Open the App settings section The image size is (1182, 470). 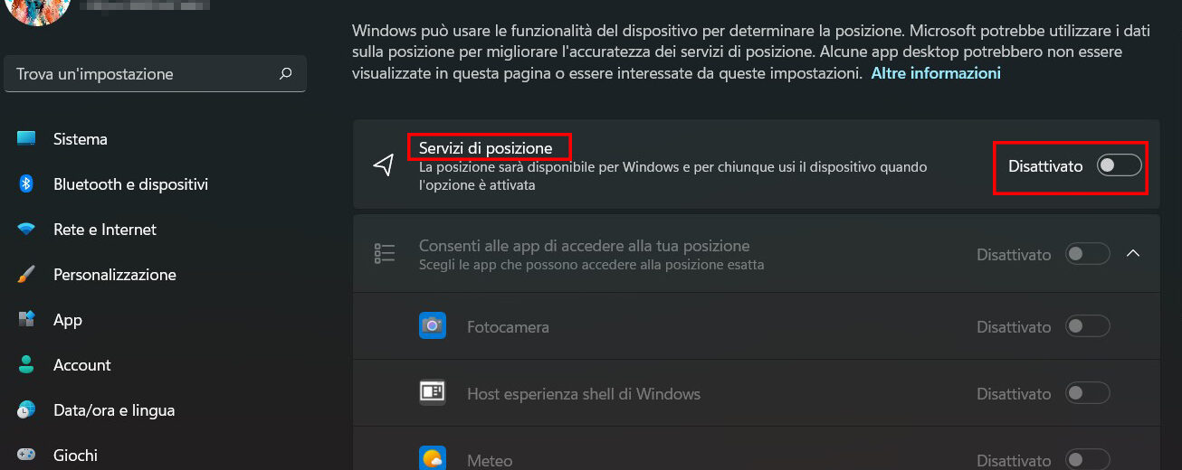pyautogui.click(x=68, y=320)
